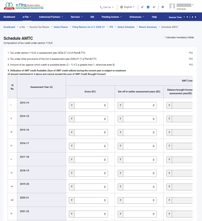Click Filing Returns for A.Y. 2026-27 breadcrumb
This screenshot has height=221, width=202.
click(x=89, y=27)
